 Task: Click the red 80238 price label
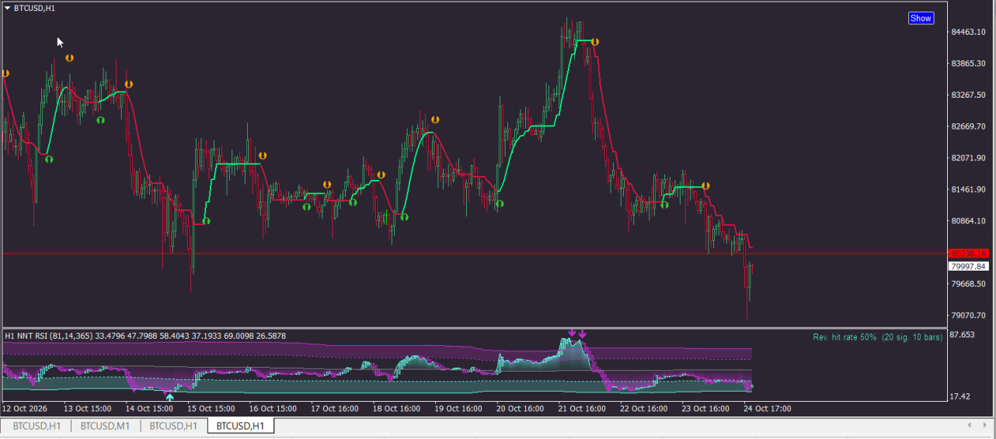point(969,254)
